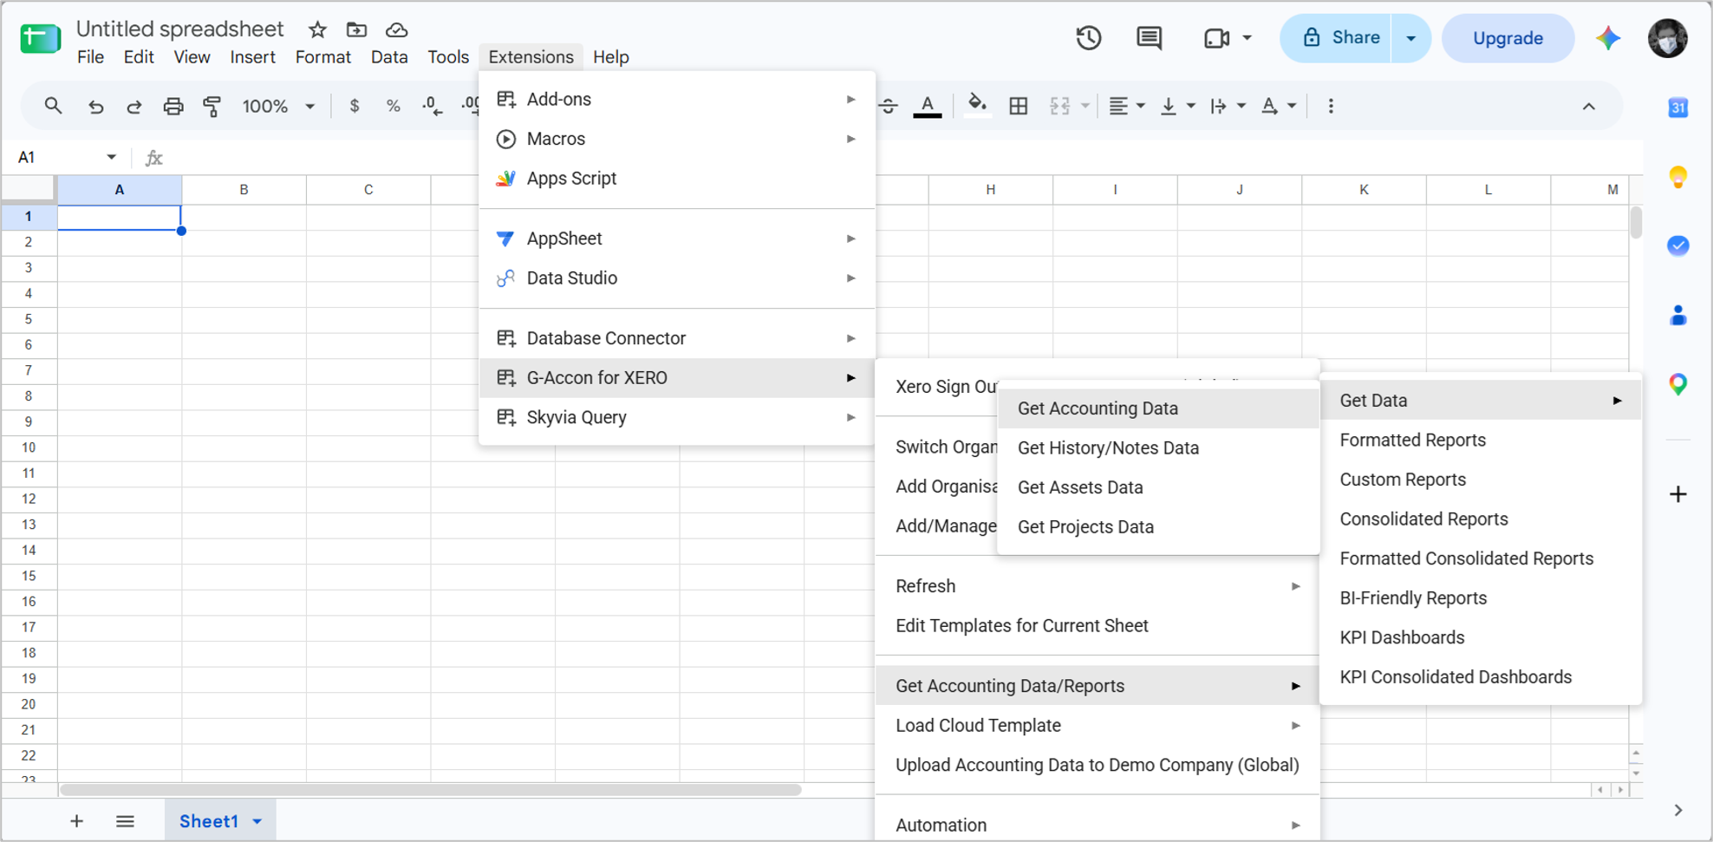Click the redo arrow icon
The height and width of the screenshot is (842, 1713).
pyautogui.click(x=134, y=106)
